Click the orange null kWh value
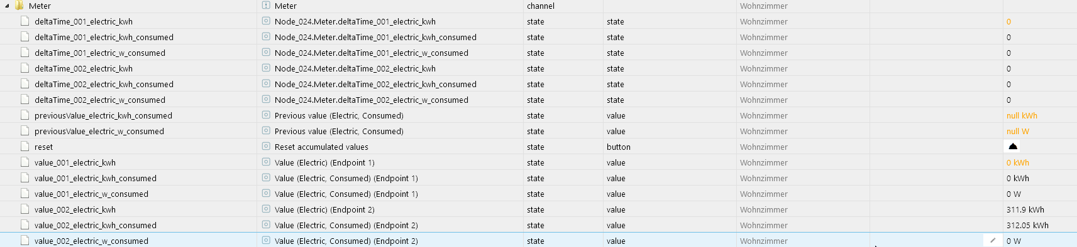This screenshot has height=247, width=1077. pyautogui.click(x=1022, y=116)
